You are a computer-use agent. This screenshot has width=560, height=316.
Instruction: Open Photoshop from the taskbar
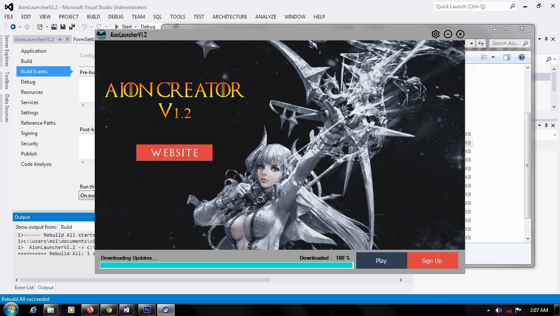click(x=147, y=310)
